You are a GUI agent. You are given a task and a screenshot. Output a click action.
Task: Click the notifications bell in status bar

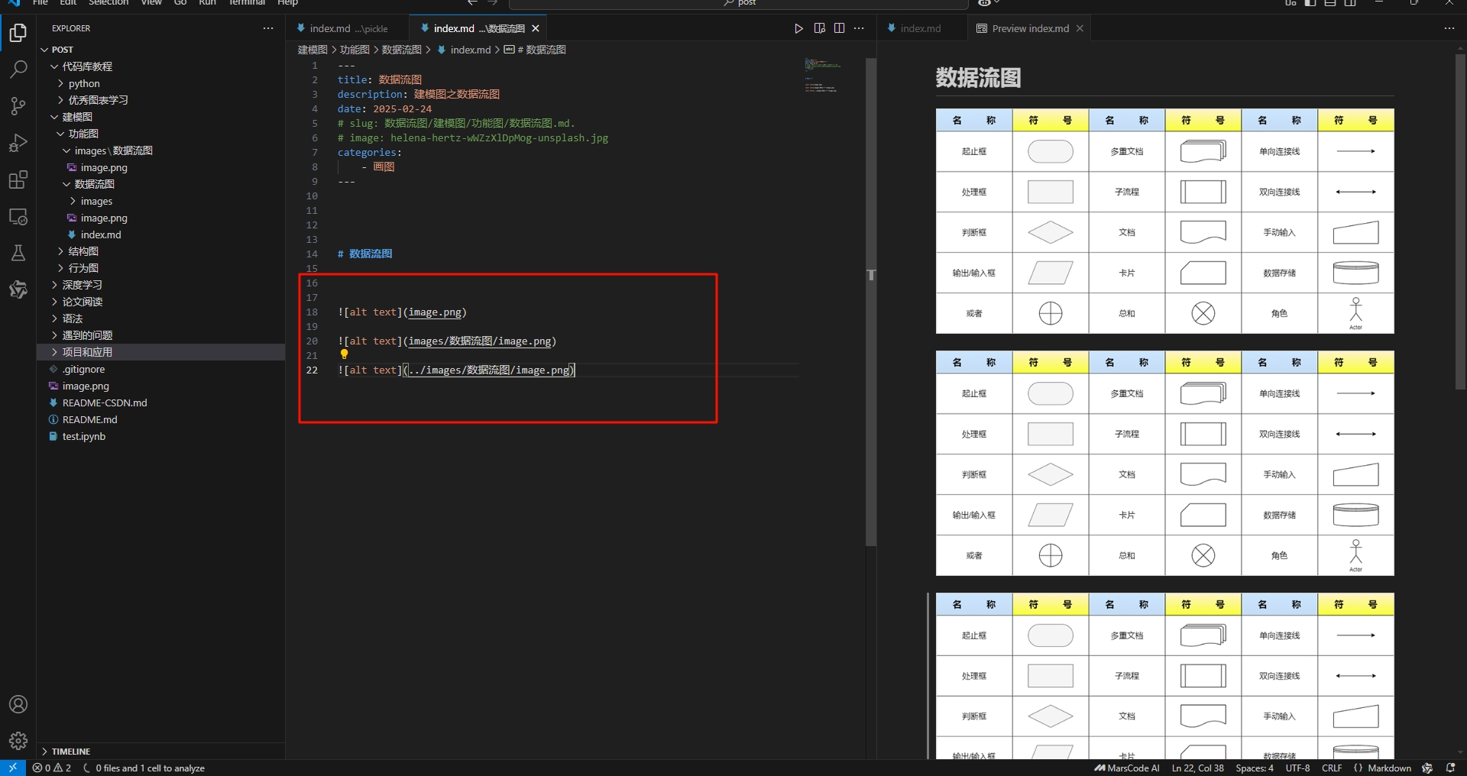coord(1450,768)
